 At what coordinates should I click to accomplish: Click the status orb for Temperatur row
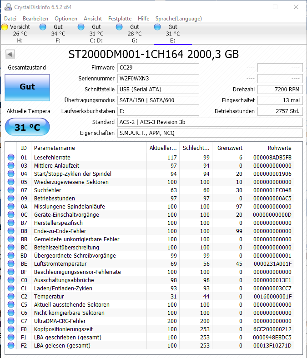11,296
